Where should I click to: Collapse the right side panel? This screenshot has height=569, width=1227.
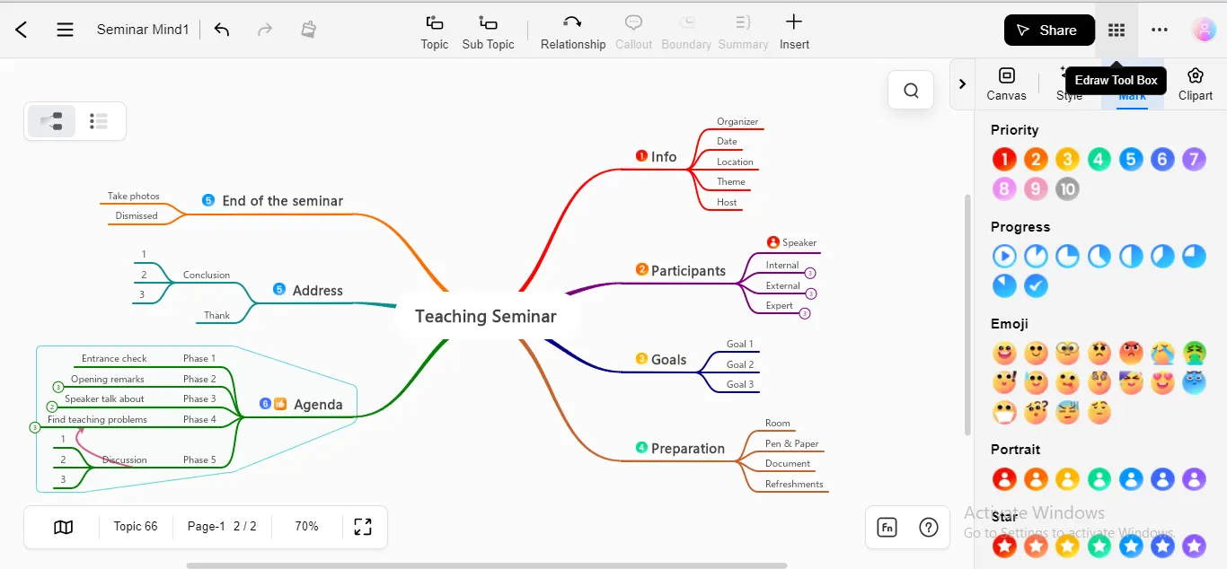click(962, 83)
